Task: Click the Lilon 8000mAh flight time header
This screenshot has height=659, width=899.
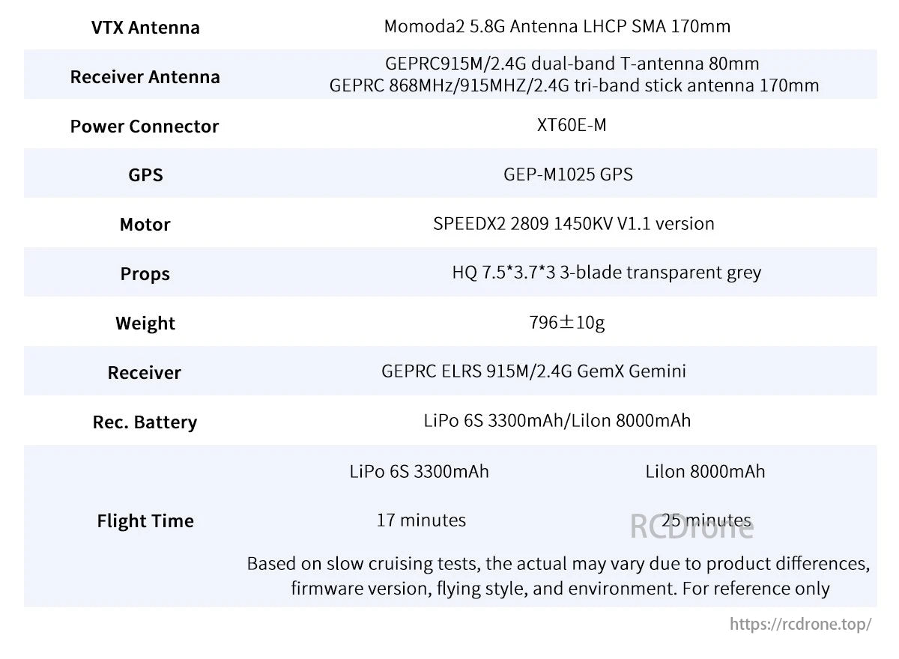Action: coord(705,471)
